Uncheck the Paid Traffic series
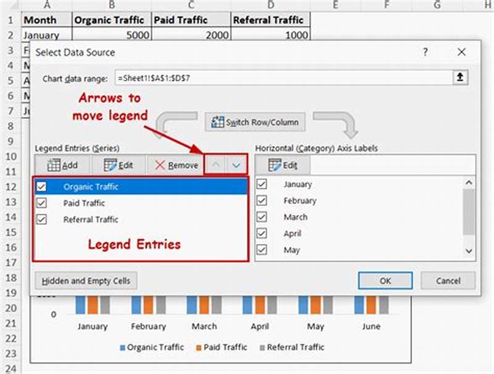 coord(41,203)
